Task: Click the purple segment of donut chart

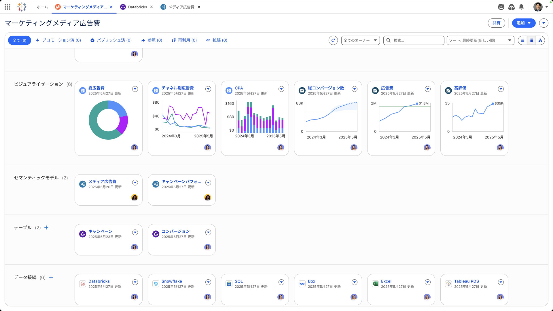Action: [x=124, y=124]
